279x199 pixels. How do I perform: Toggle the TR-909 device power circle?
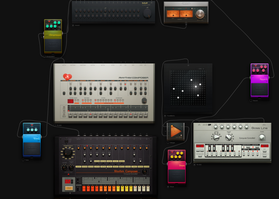(x=55, y=125)
